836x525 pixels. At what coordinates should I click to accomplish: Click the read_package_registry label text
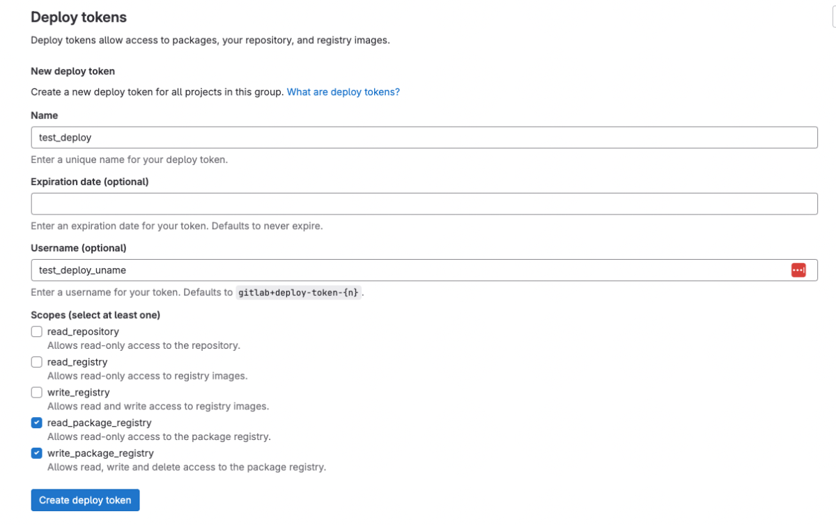tap(99, 423)
